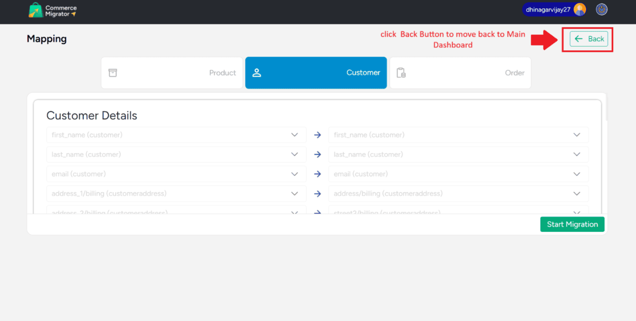Switch to the Order tab
Image resolution: width=636 pixels, height=321 pixels.
(x=460, y=73)
